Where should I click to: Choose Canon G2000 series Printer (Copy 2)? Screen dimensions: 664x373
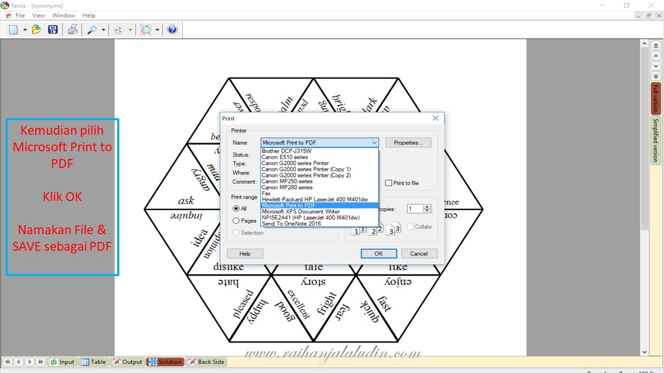coord(320,175)
